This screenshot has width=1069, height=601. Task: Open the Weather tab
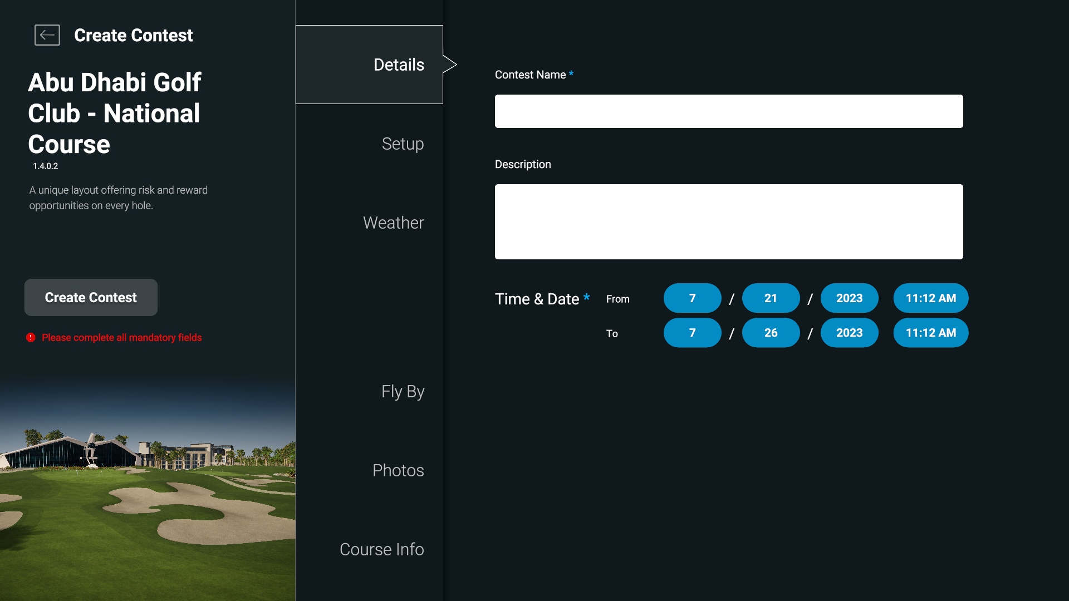(x=393, y=223)
